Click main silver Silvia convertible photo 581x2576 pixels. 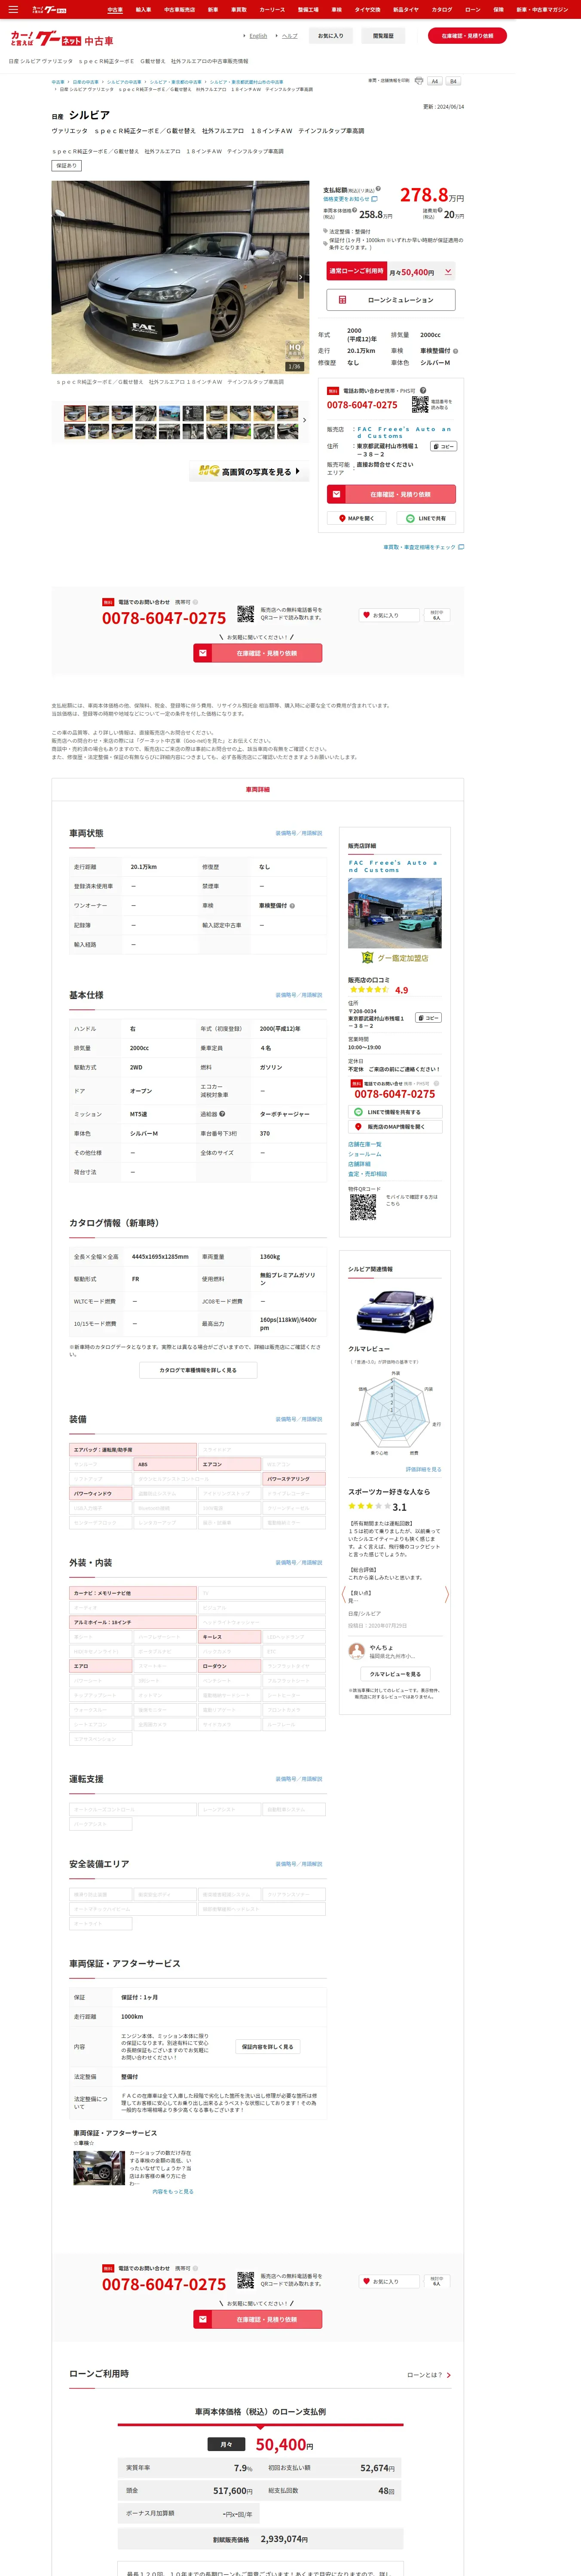(x=180, y=277)
